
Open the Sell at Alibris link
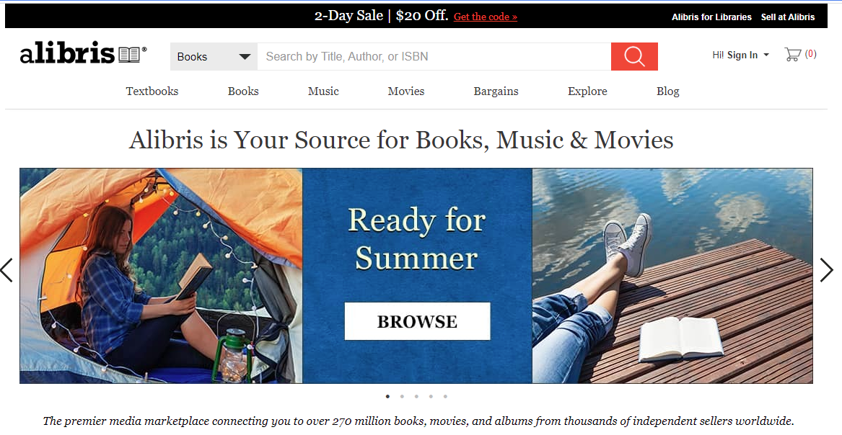[x=788, y=17]
